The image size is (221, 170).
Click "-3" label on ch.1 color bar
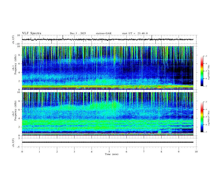pos(206,56)
